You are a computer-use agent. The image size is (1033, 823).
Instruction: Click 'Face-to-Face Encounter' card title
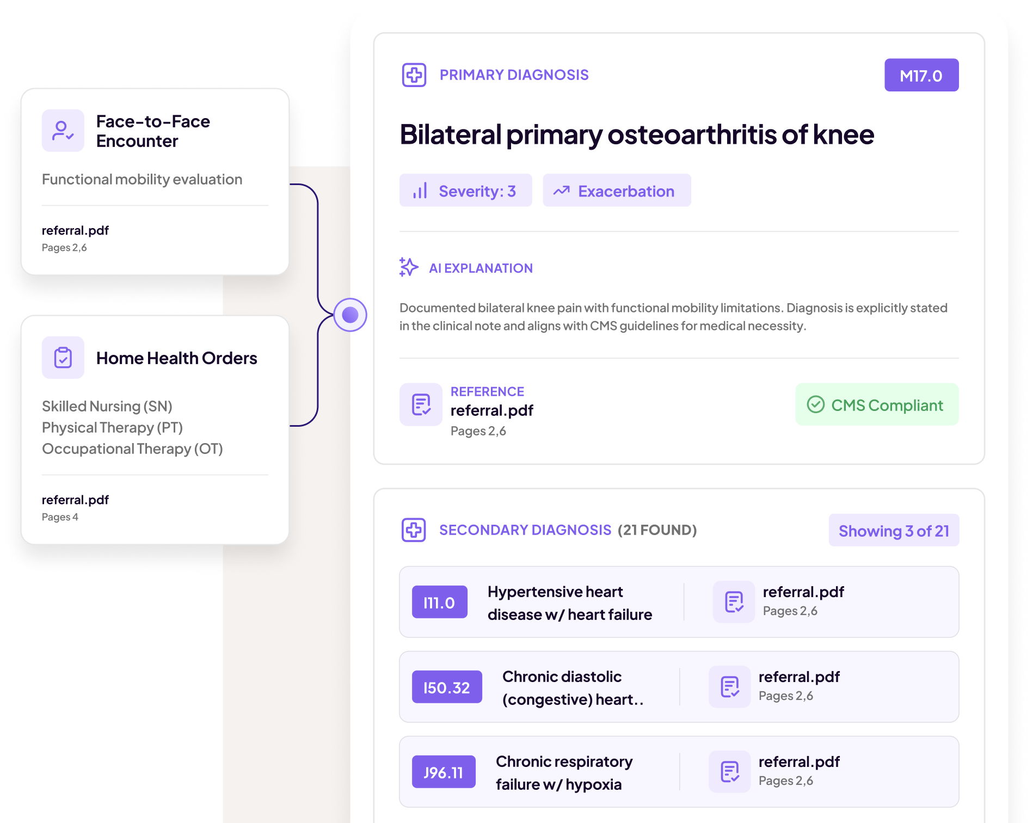(x=153, y=131)
